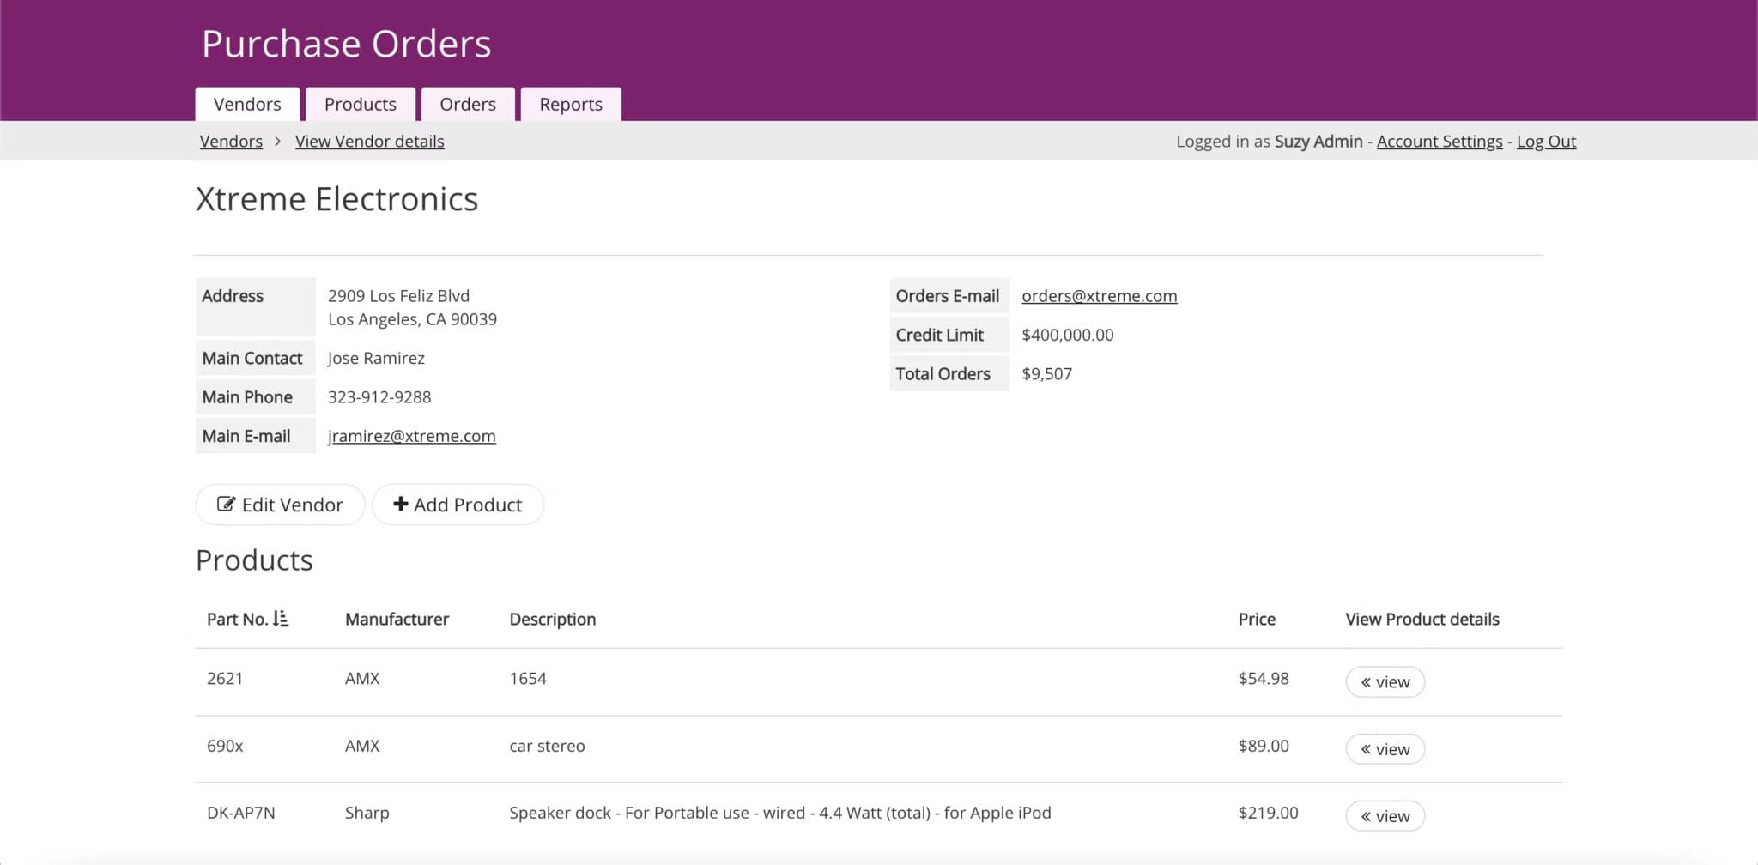The width and height of the screenshot is (1758, 865).
Task: Navigate back via Vendors breadcrumb
Action: 230,141
